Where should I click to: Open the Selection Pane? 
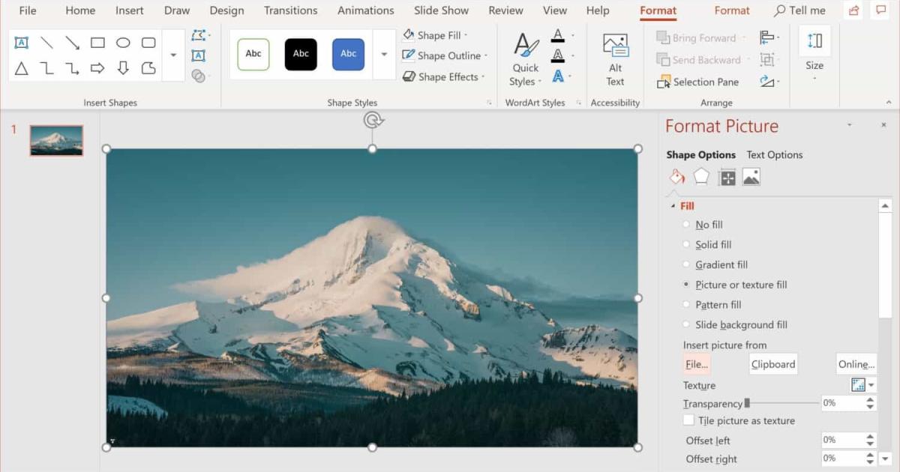(x=697, y=82)
